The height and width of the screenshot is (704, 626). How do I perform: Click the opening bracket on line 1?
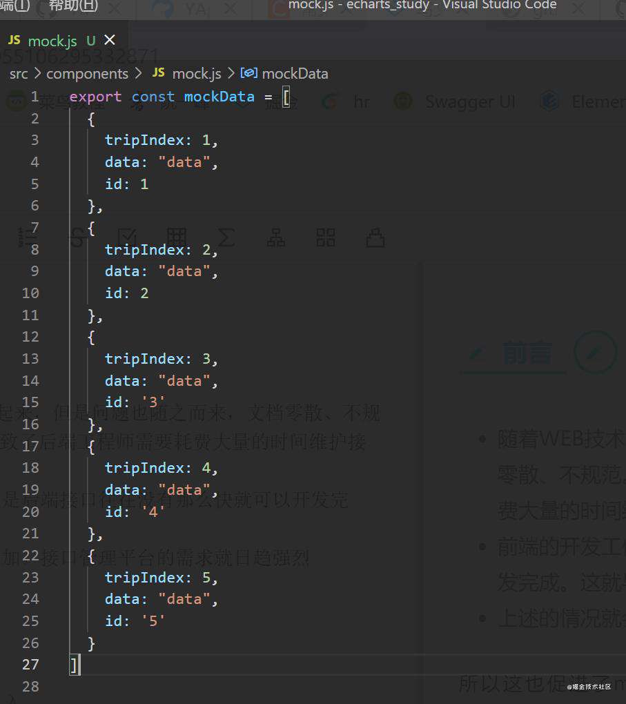tap(286, 97)
